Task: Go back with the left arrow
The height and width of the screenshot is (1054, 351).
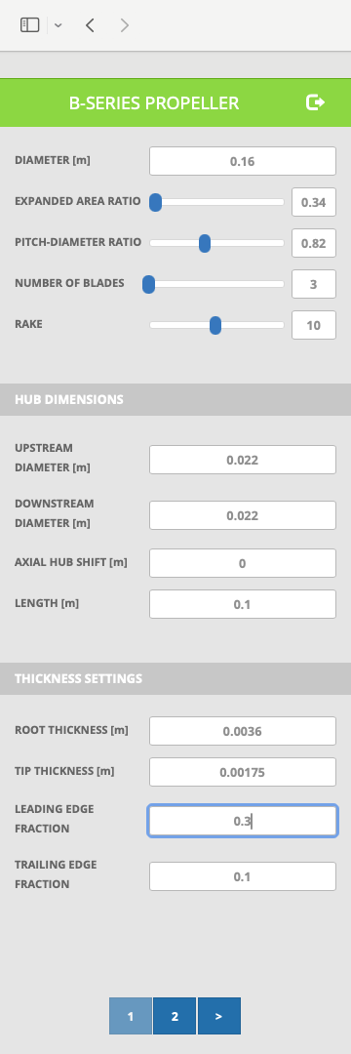Action: point(90,25)
